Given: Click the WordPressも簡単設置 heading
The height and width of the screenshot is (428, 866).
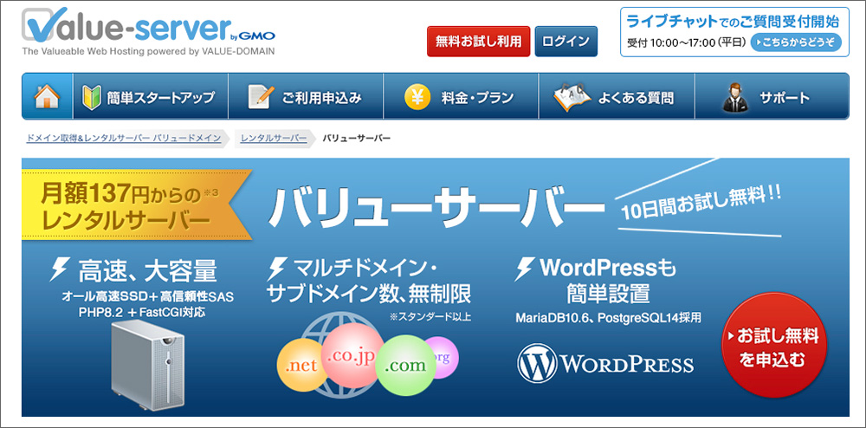Looking at the screenshot, I should [x=608, y=281].
